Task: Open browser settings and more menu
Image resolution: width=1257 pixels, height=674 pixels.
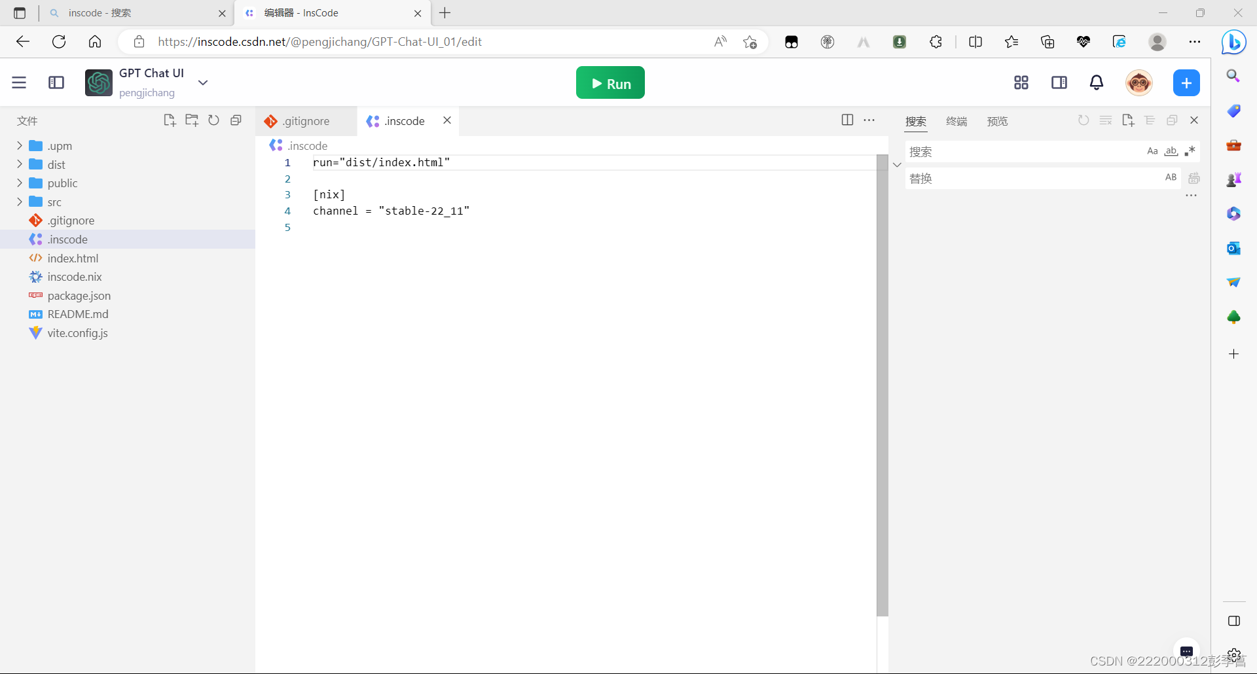Action: point(1195,42)
